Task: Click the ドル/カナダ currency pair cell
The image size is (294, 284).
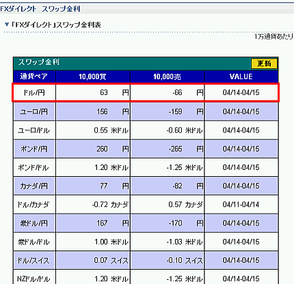Action: 34,205
